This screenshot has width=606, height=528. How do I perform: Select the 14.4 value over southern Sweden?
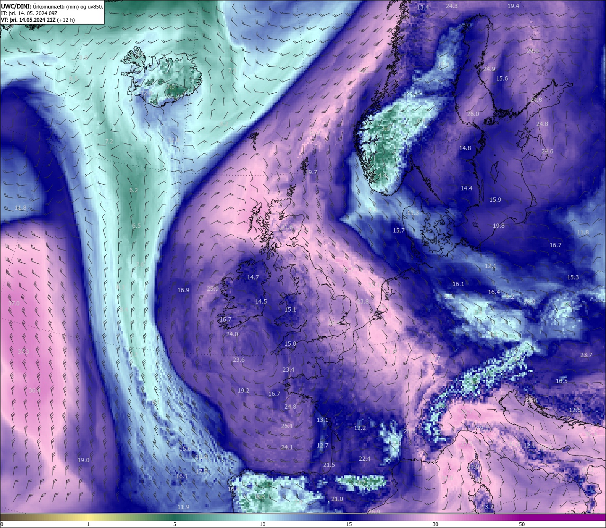pos(466,188)
